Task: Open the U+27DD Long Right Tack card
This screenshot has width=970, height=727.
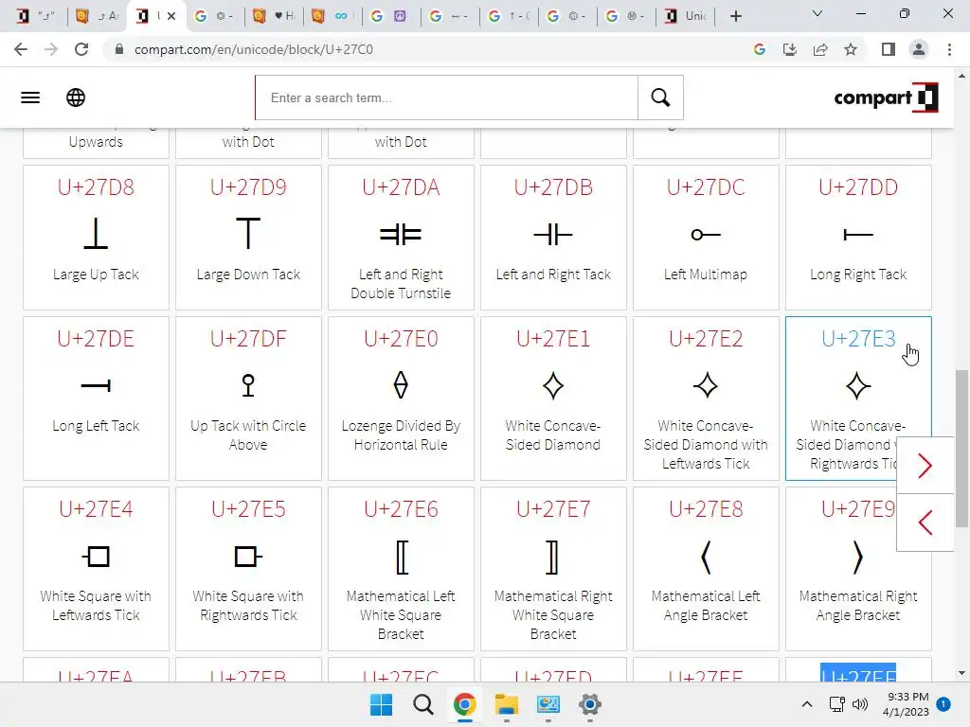Action: [858, 238]
